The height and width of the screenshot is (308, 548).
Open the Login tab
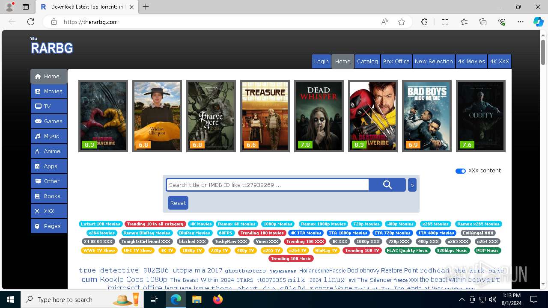coord(322,61)
